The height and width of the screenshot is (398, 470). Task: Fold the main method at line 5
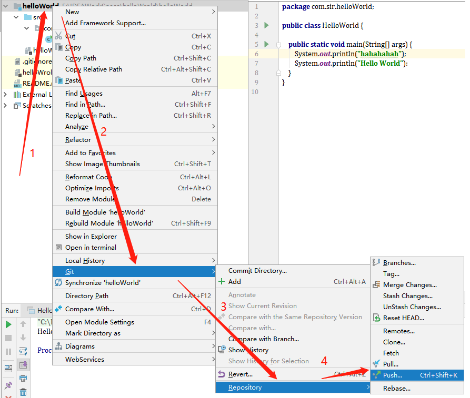click(x=278, y=45)
